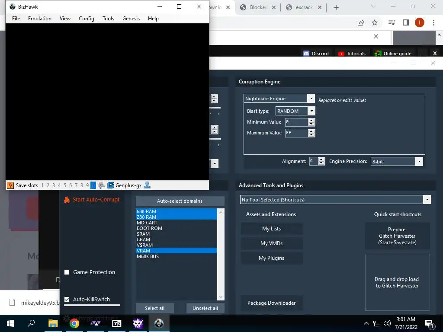Viewport: 443px width, 332px height.
Task: Open Chrome three-dot menu
Action: [433, 22]
